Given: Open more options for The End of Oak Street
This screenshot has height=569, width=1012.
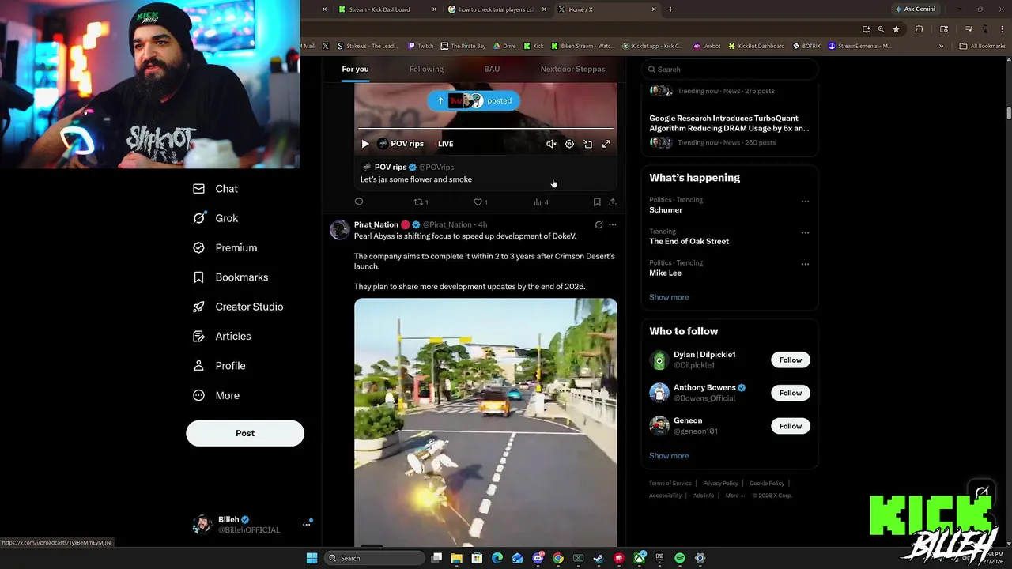Looking at the screenshot, I should [x=805, y=233].
